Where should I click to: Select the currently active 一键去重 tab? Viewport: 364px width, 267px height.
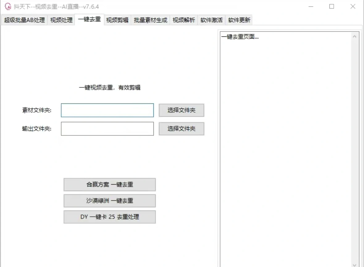(x=90, y=20)
